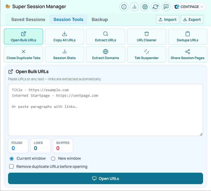This screenshot has height=191, width=211.
Task: Open the Extract URLs tool
Action: pyautogui.click(x=105, y=36)
